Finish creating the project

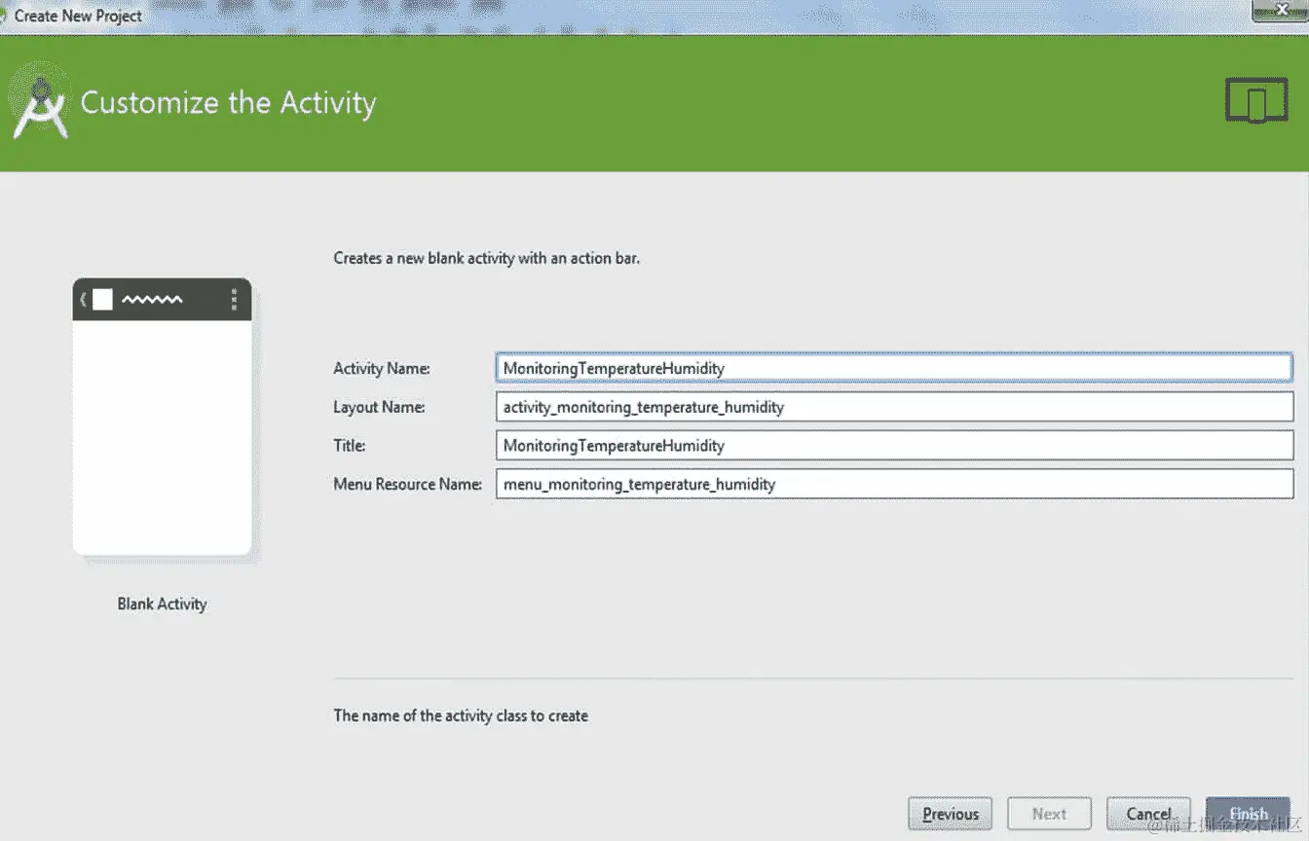(x=1248, y=814)
